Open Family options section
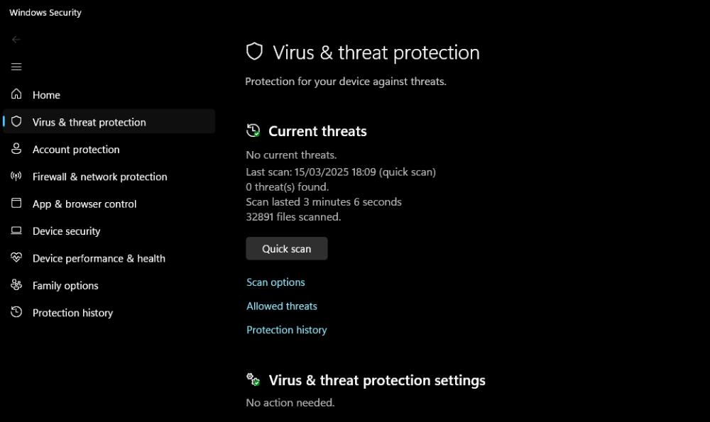The width and height of the screenshot is (710, 422). (x=65, y=286)
